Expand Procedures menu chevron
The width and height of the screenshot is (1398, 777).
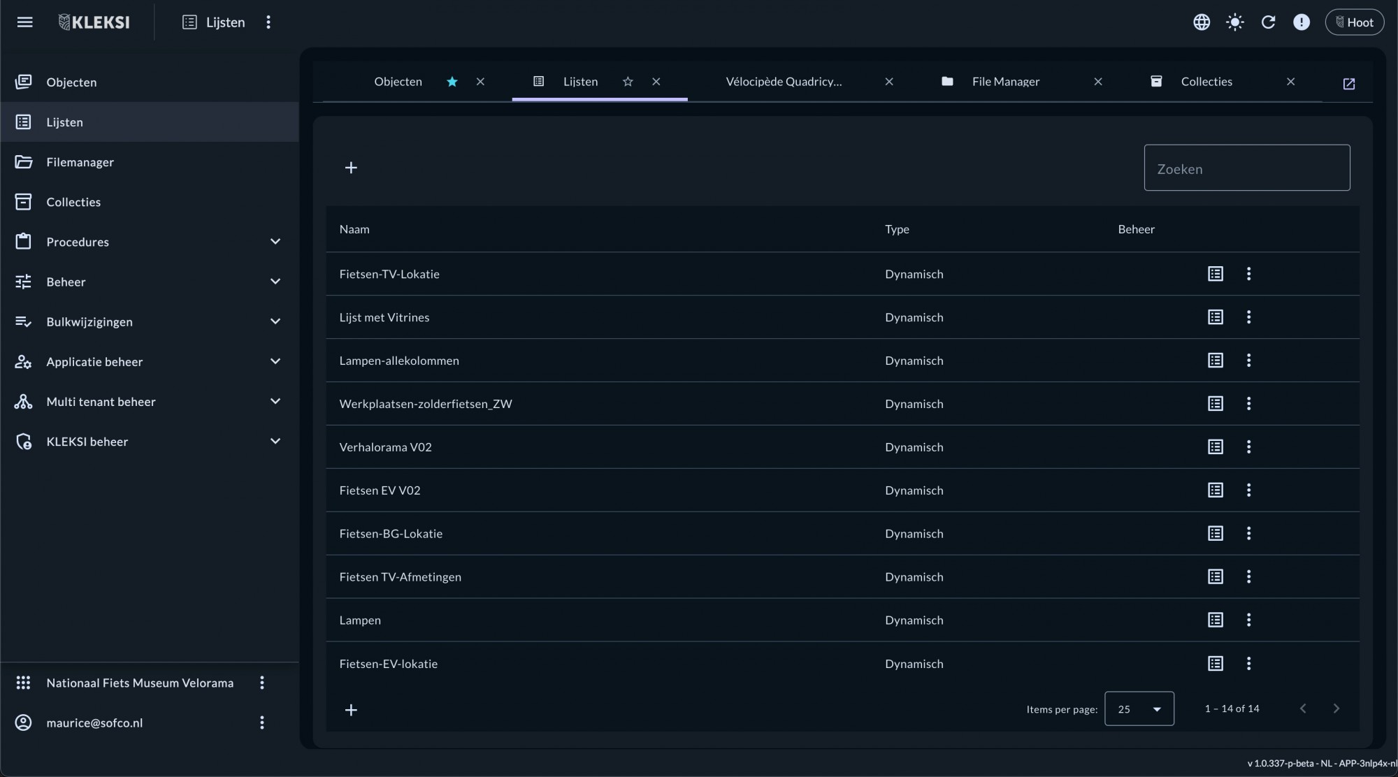[x=275, y=242]
